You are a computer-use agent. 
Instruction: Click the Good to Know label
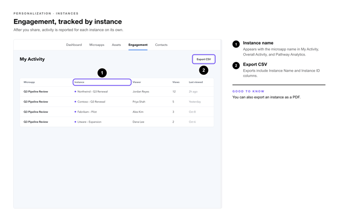[248, 91]
